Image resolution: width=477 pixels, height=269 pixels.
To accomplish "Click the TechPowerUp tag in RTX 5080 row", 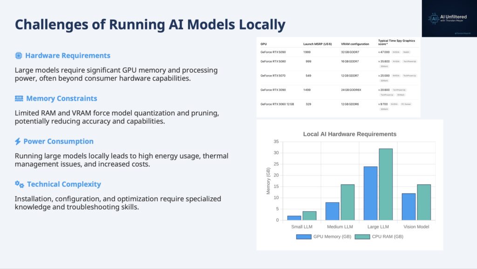I will pos(409,61).
